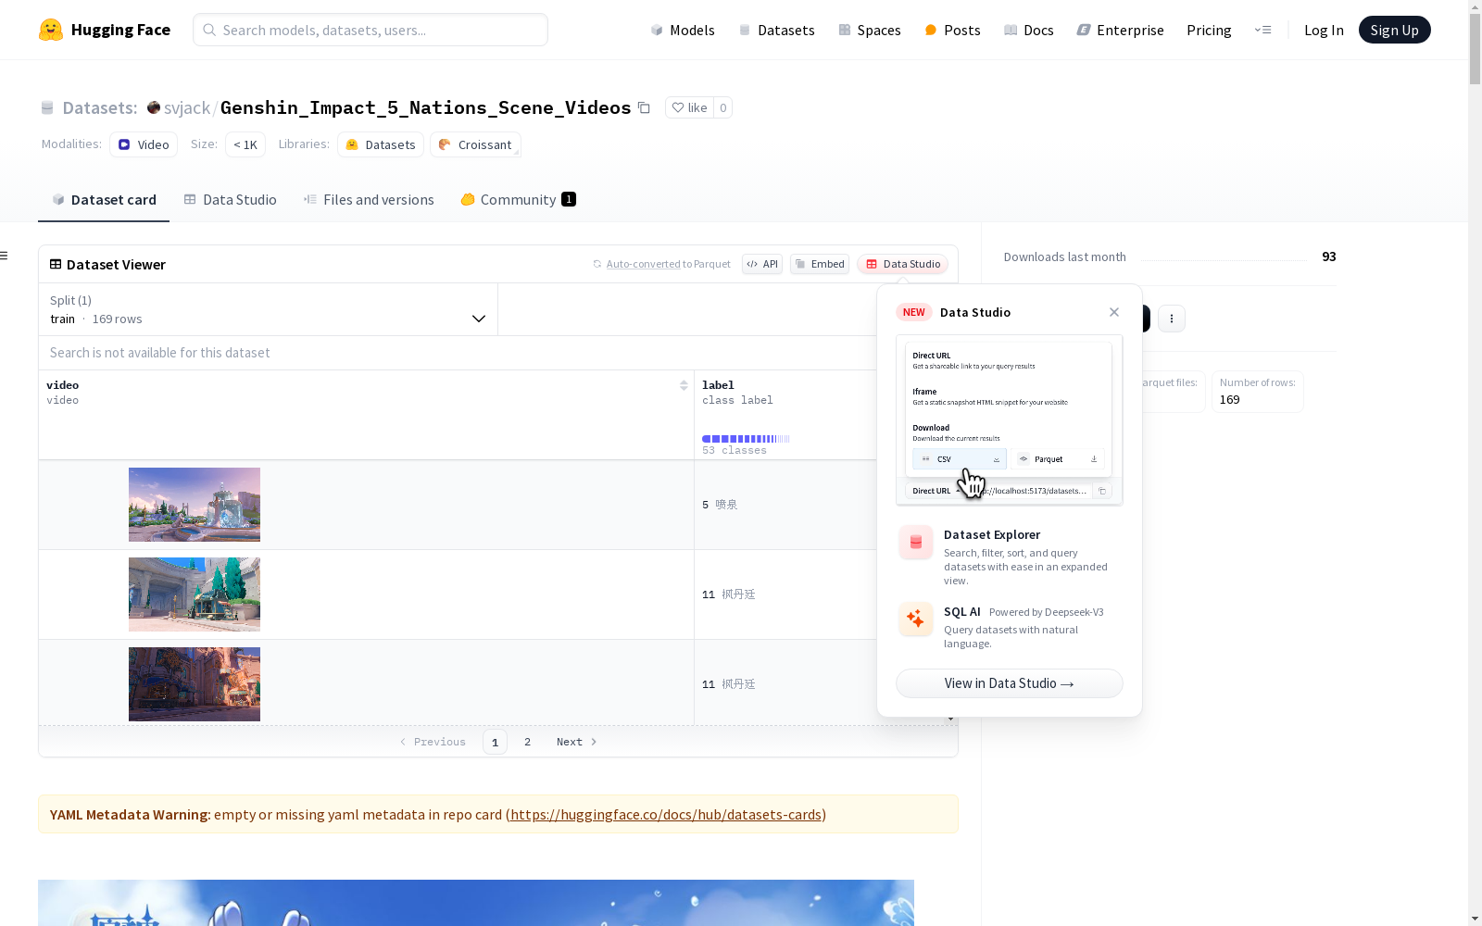Open the Pricing page link
The image size is (1482, 926).
tap(1209, 30)
